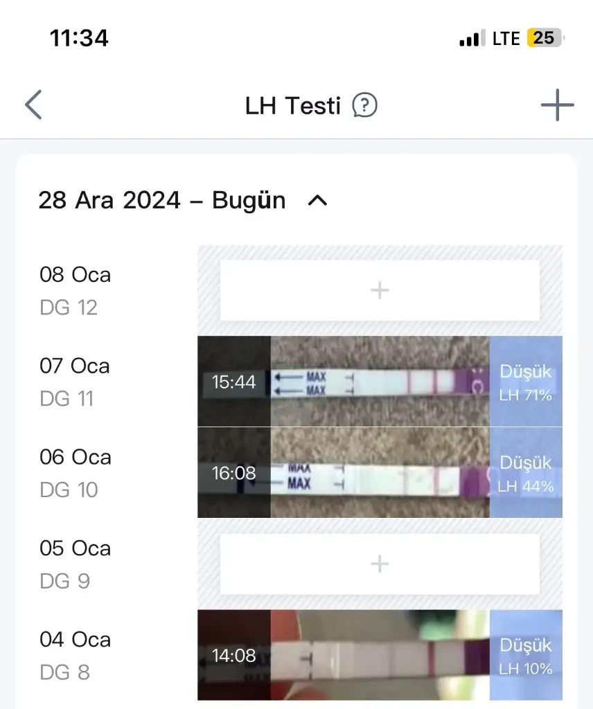Tap the plus icon in the header

[x=557, y=106]
